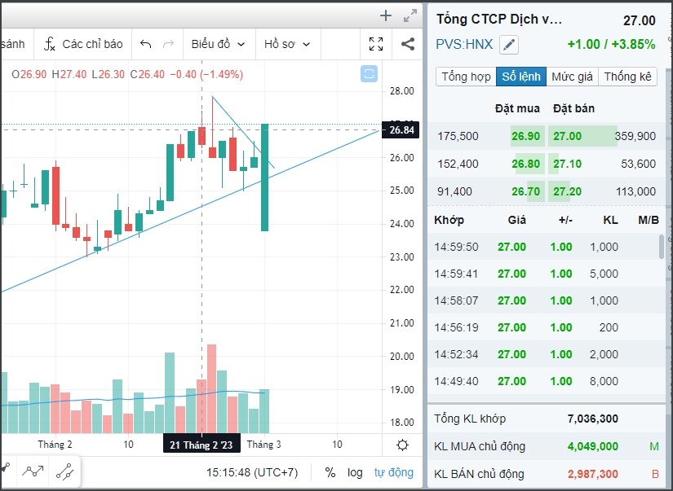Open chart settings gear icon
Image resolution: width=673 pixels, height=491 pixels.
(x=402, y=445)
